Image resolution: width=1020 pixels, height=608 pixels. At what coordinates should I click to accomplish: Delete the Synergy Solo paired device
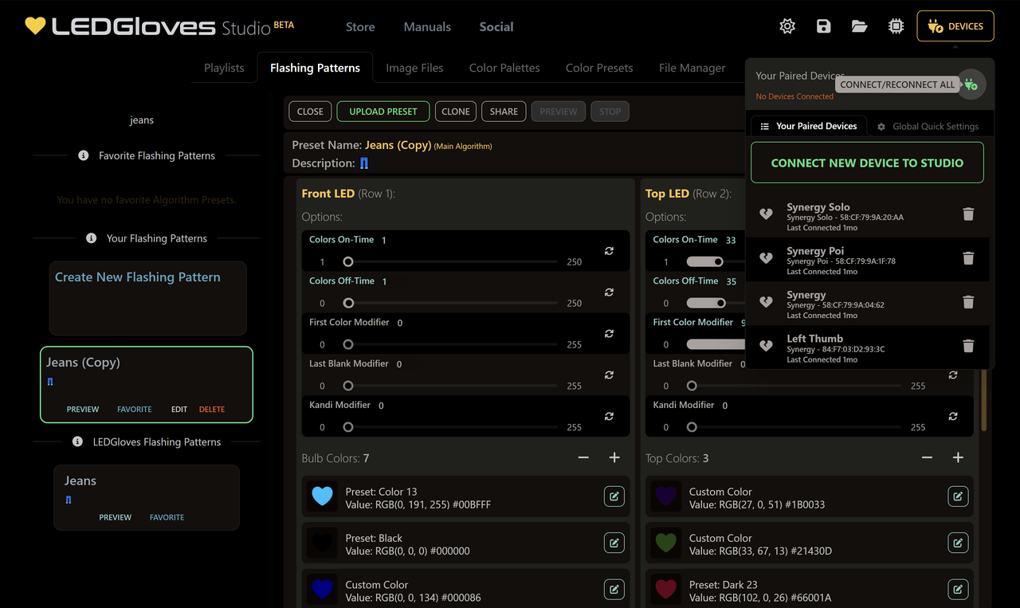(x=968, y=214)
